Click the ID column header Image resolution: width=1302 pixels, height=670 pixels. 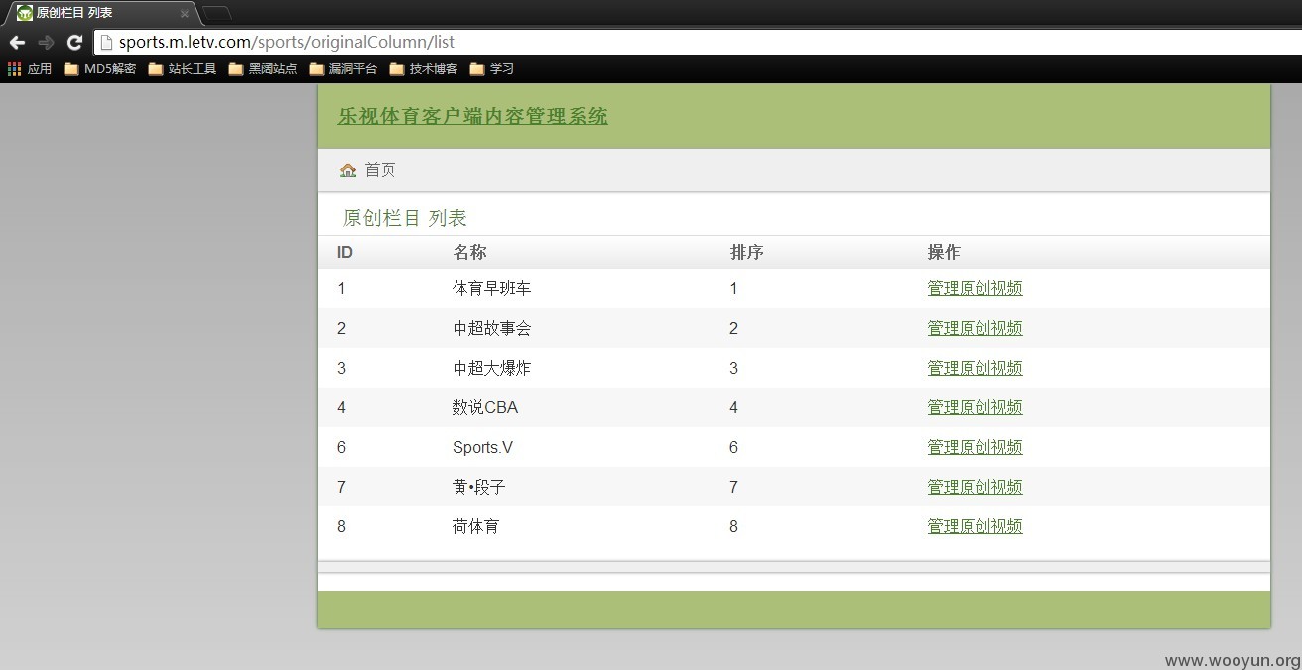(x=345, y=252)
